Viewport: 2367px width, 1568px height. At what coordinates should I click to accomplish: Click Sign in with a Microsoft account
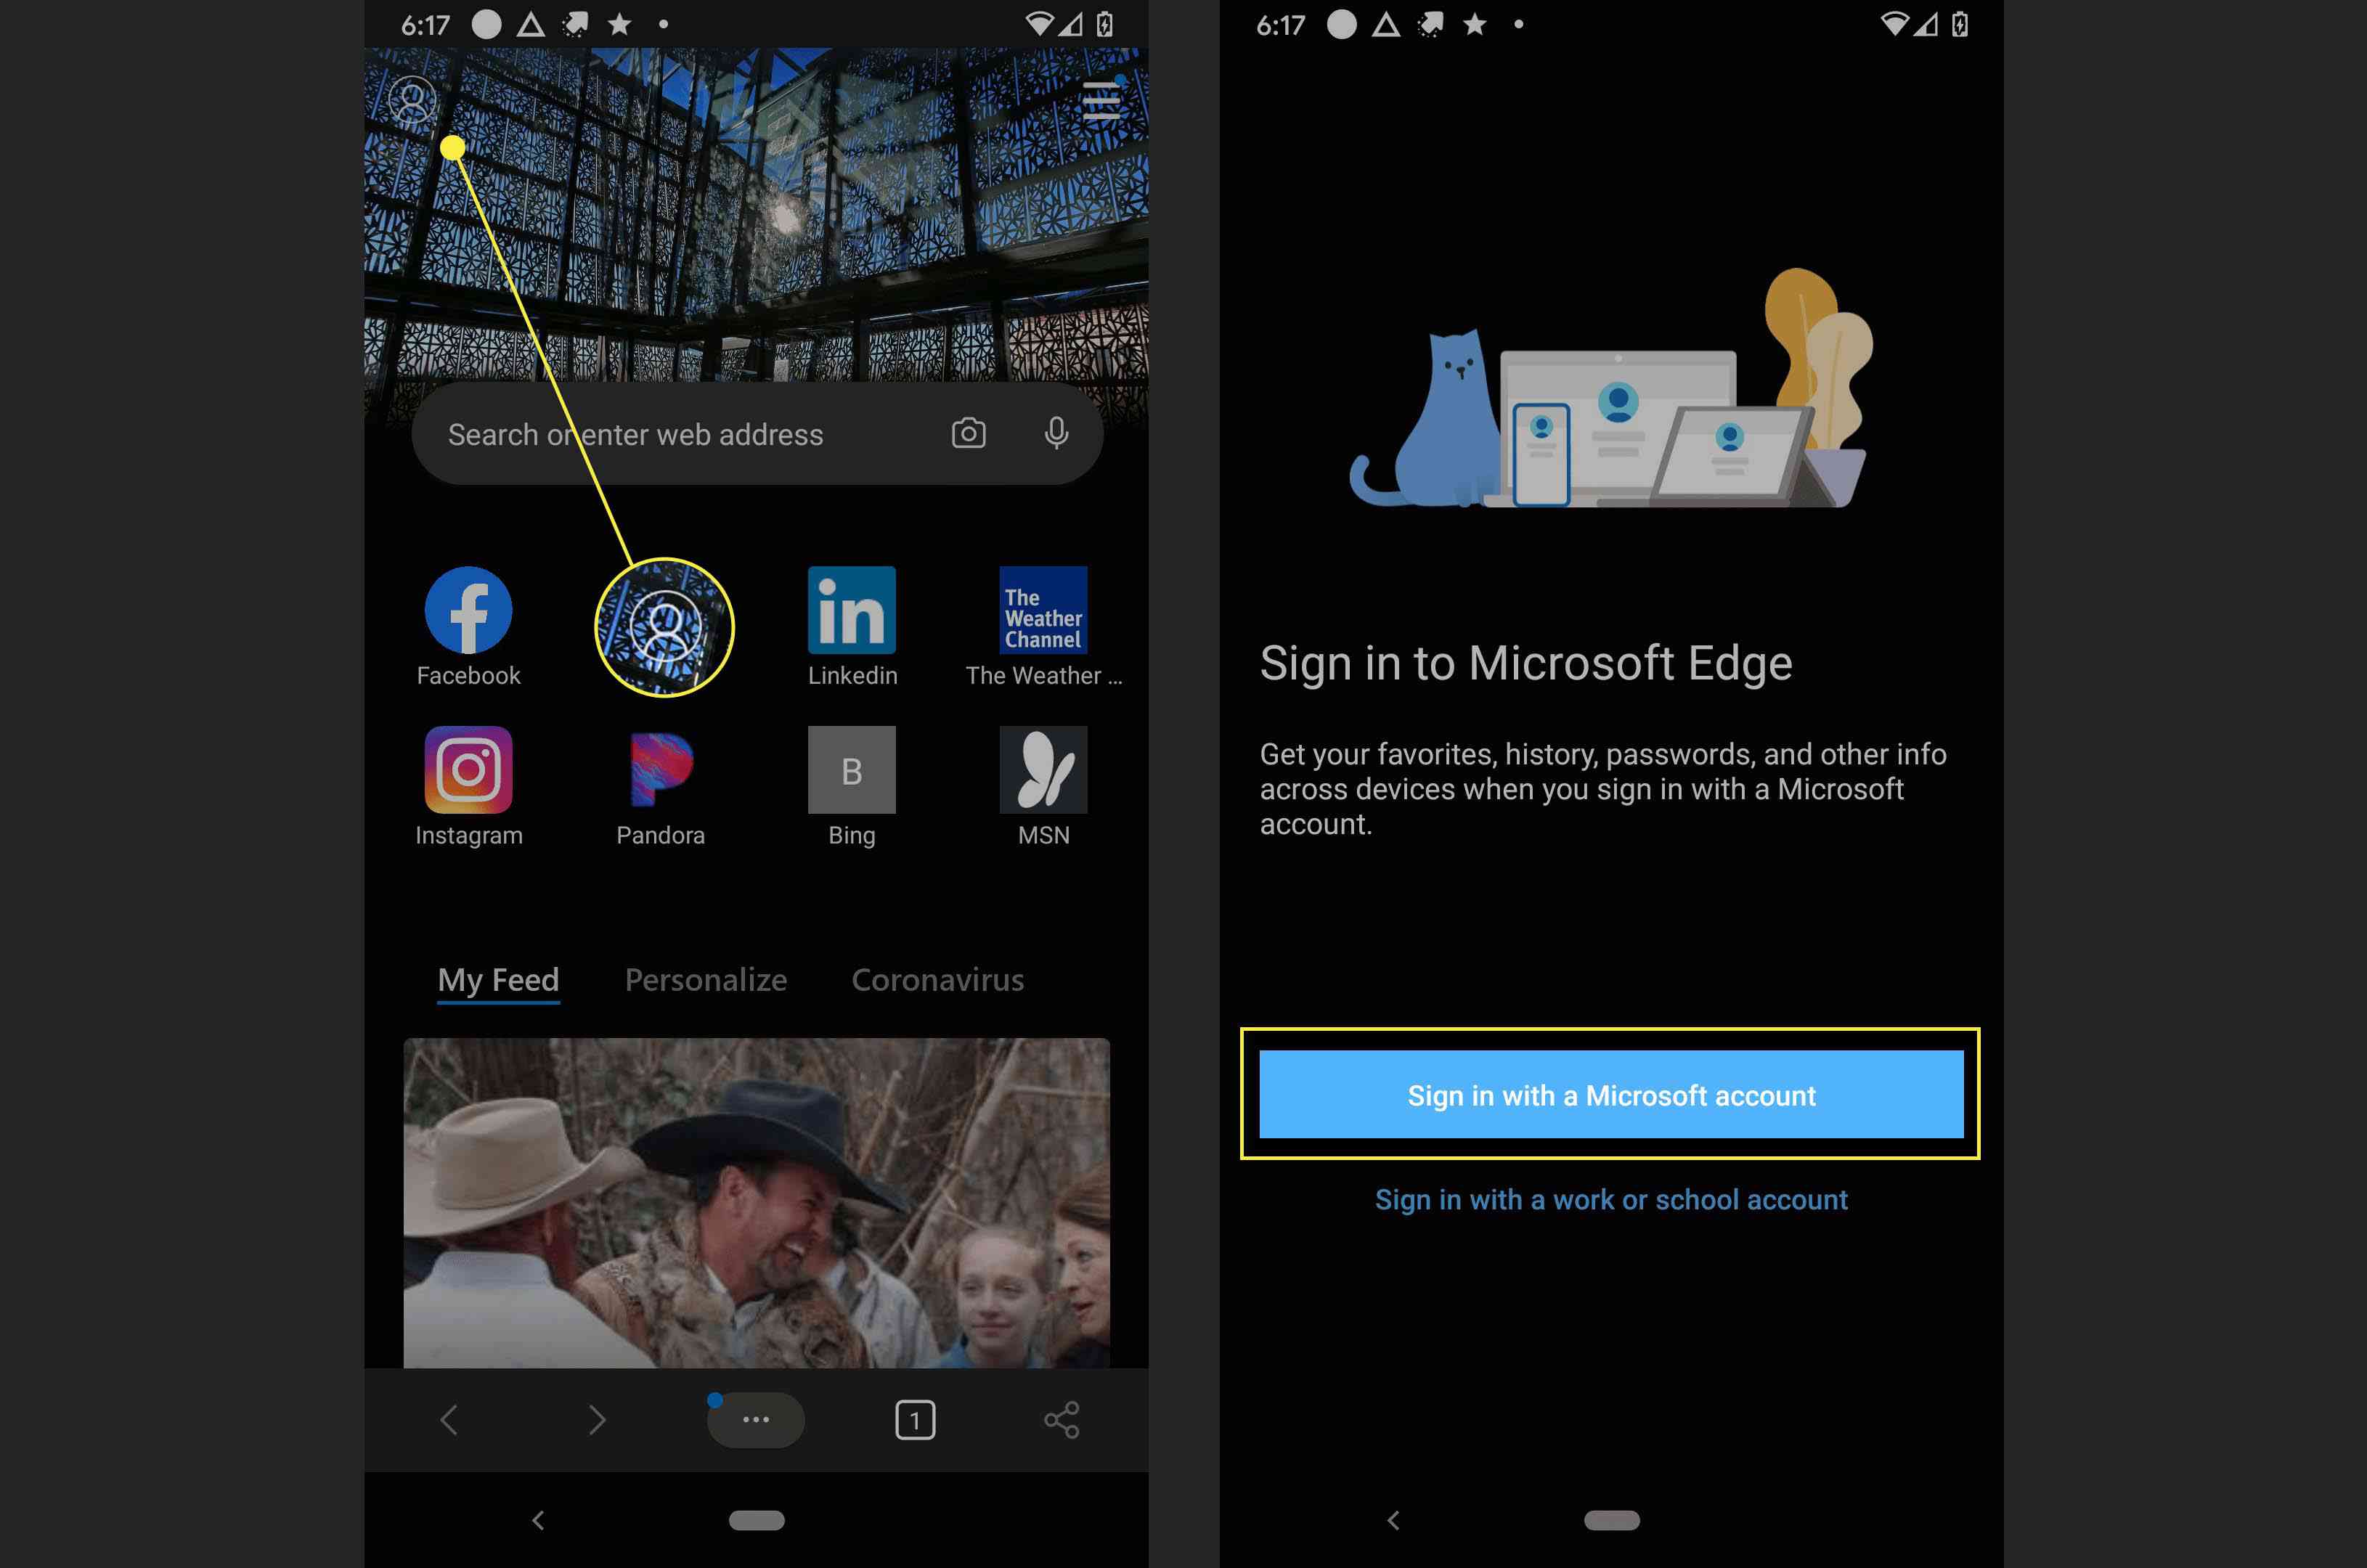(x=1611, y=1094)
